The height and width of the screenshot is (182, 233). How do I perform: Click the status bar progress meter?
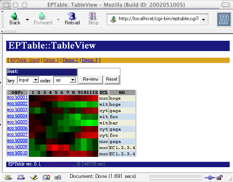click(x=176, y=177)
